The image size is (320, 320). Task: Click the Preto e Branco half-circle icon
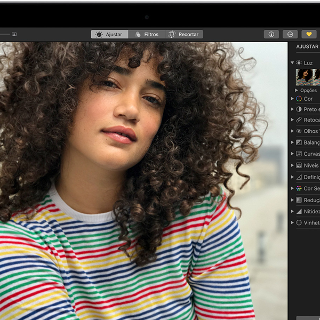pos(299,109)
